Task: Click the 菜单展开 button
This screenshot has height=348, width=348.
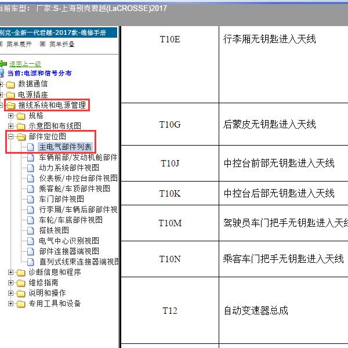Action: pos(19,44)
